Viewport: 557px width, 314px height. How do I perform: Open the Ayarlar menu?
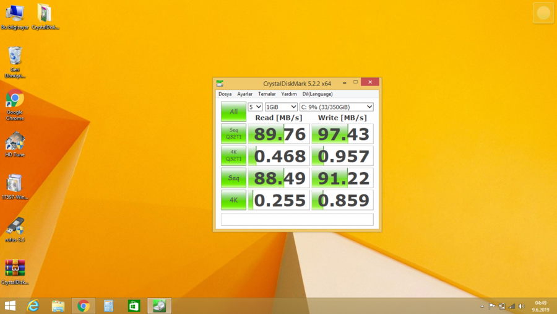(x=244, y=94)
